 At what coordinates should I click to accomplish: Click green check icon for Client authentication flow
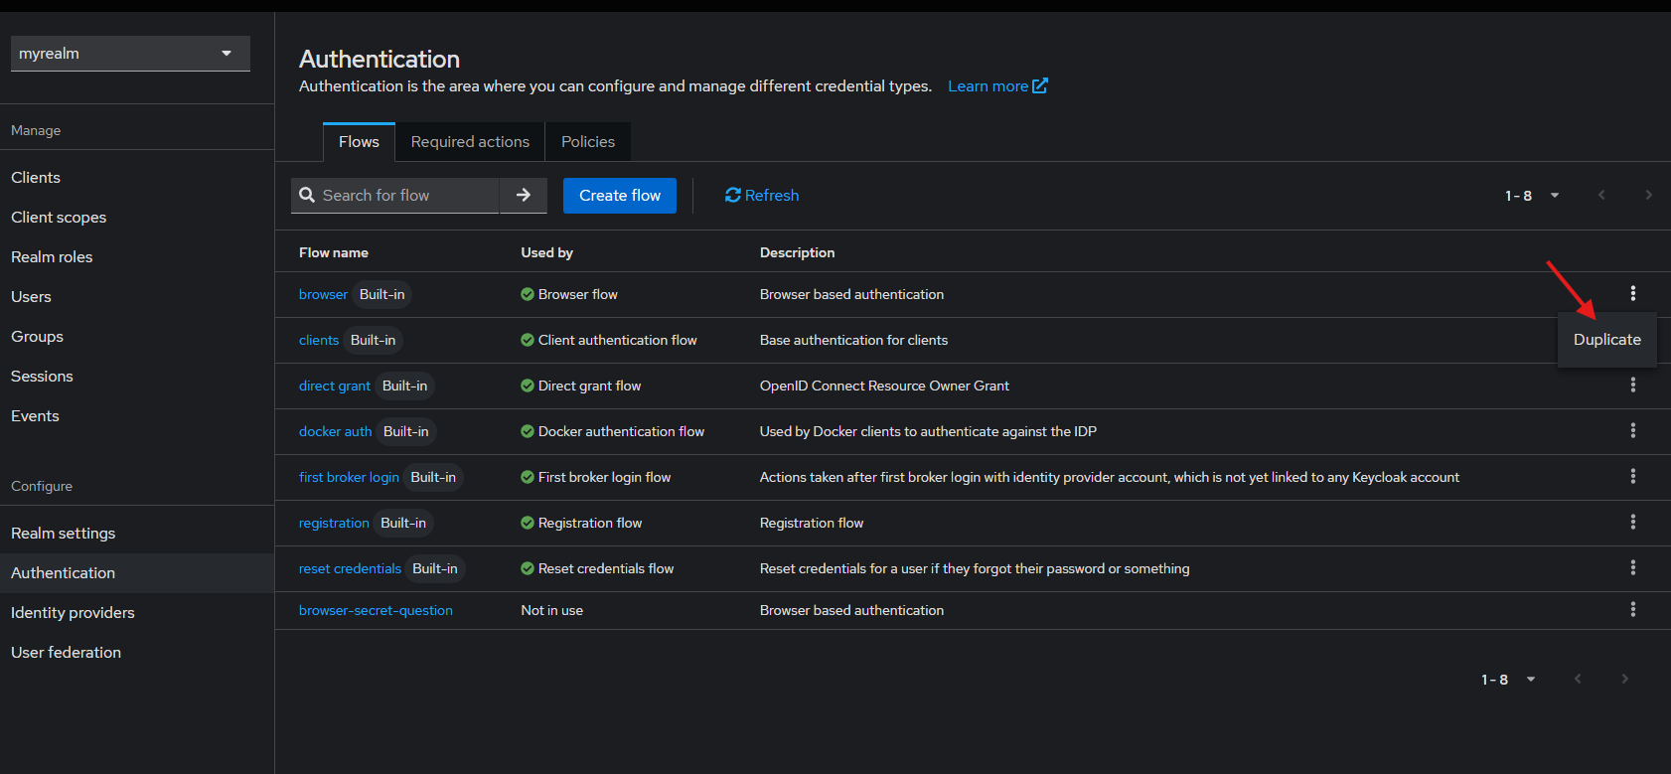click(528, 340)
